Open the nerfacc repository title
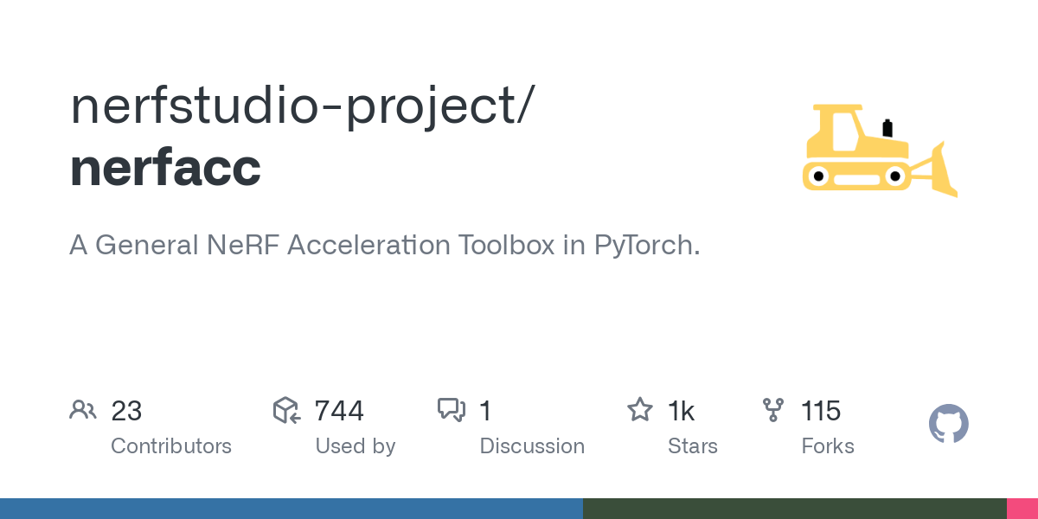The height and width of the screenshot is (519, 1038). click(x=165, y=167)
